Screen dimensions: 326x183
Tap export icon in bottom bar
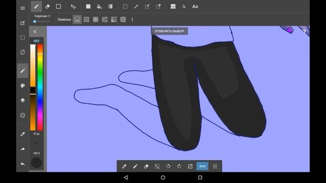(190, 166)
